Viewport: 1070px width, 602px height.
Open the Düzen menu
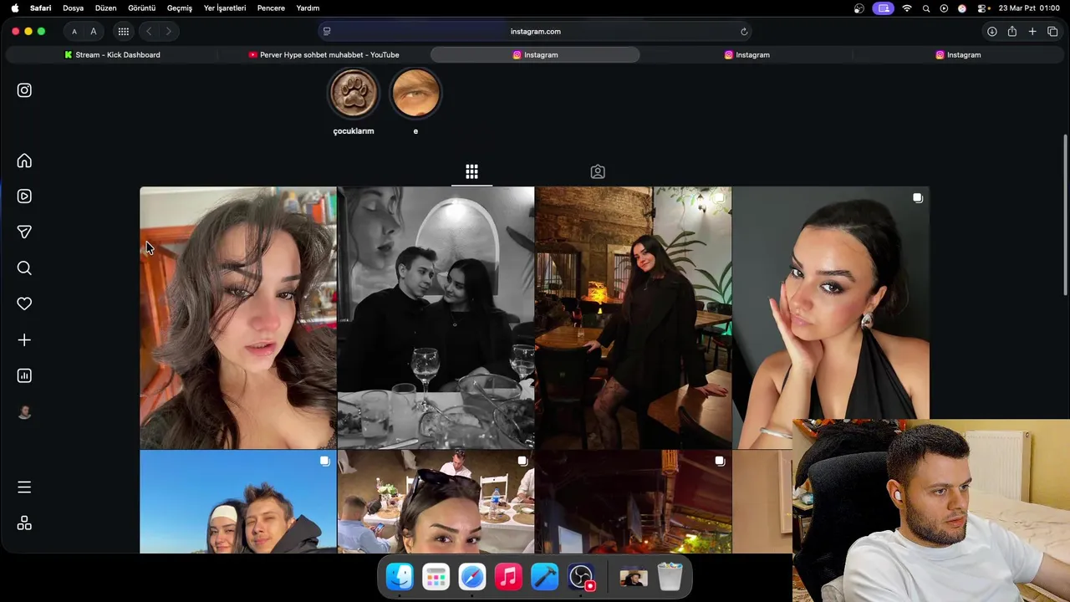(x=105, y=8)
